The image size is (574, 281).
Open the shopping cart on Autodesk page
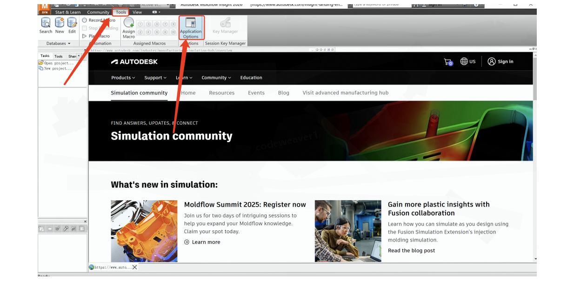[x=448, y=62]
